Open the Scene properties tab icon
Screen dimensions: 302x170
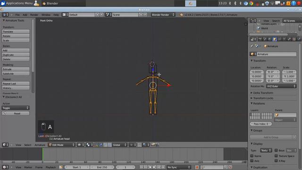tap(265, 39)
